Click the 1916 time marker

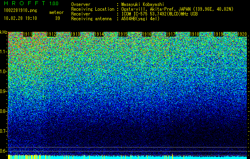(147, 34)
